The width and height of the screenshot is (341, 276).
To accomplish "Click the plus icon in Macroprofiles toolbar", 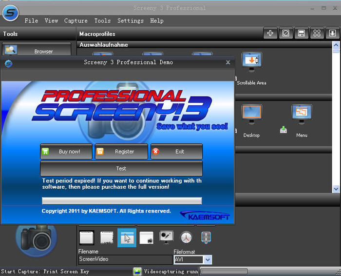I will point(270,33).
